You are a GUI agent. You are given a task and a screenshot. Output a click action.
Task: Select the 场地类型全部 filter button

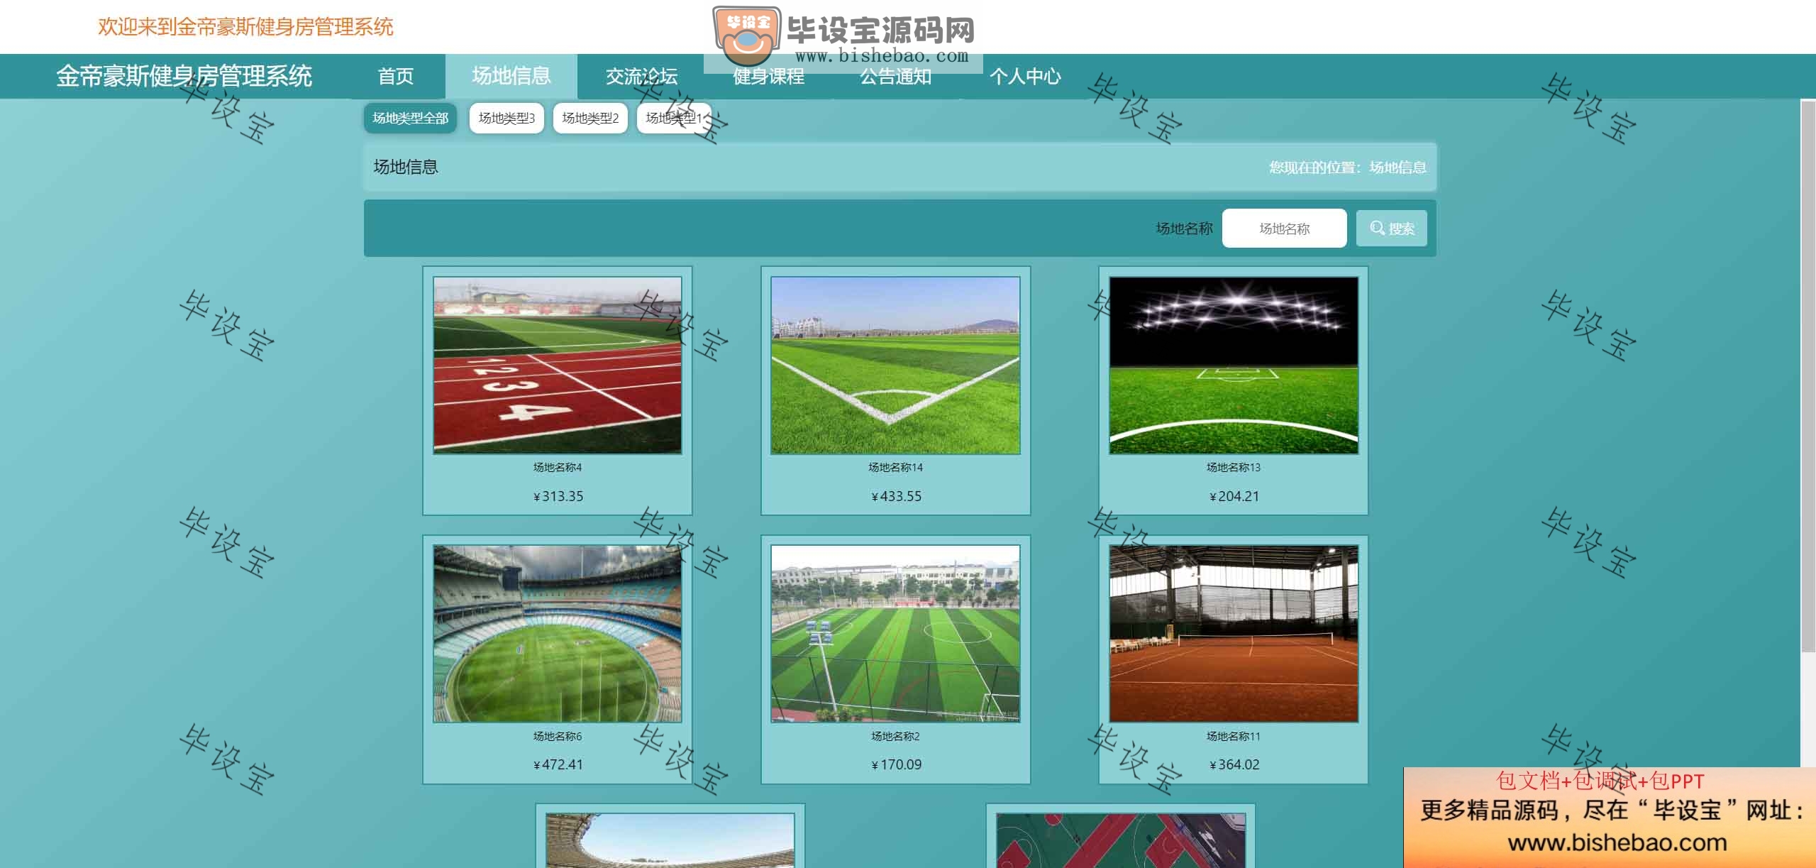coord(410,118)
